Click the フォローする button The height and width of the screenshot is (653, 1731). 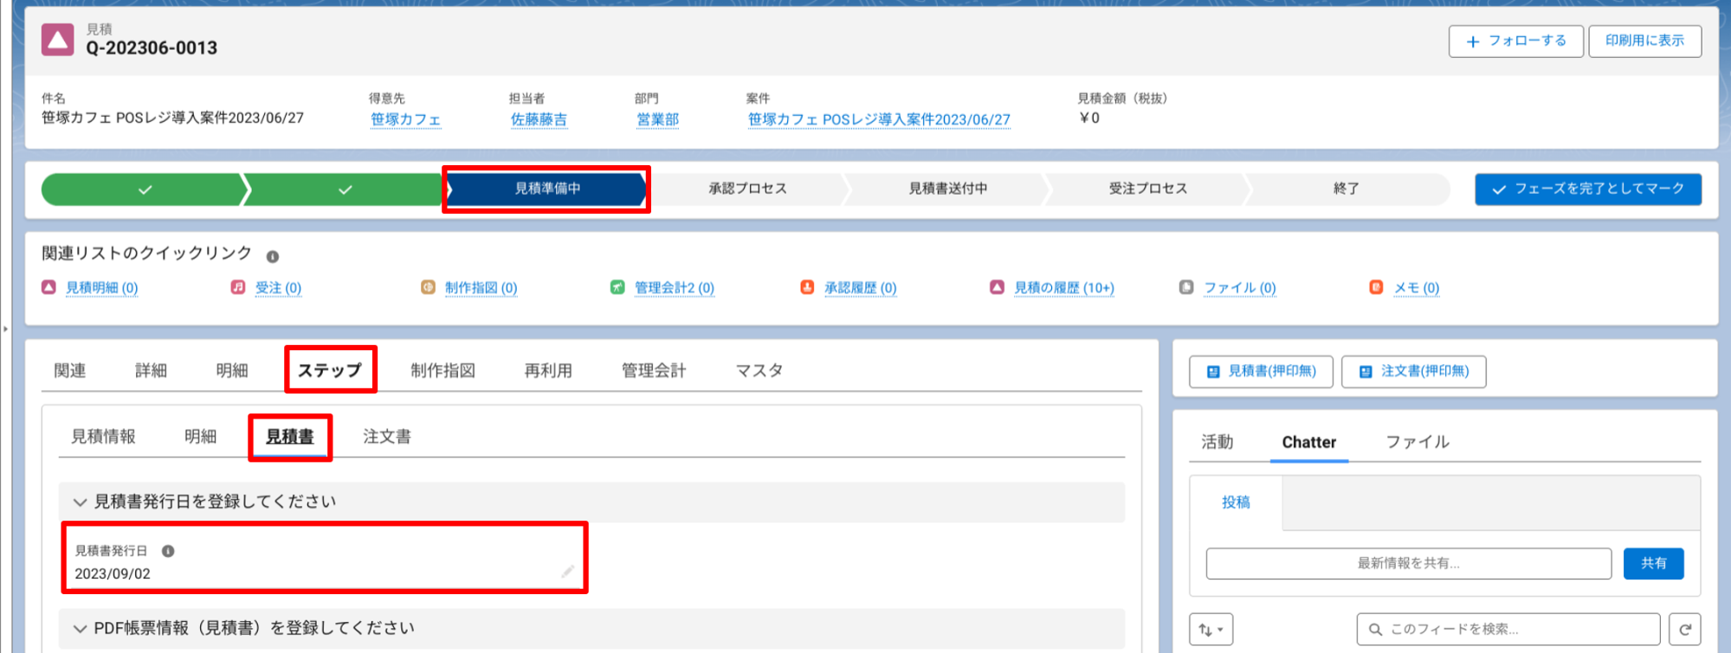(x=1516, y=41)
